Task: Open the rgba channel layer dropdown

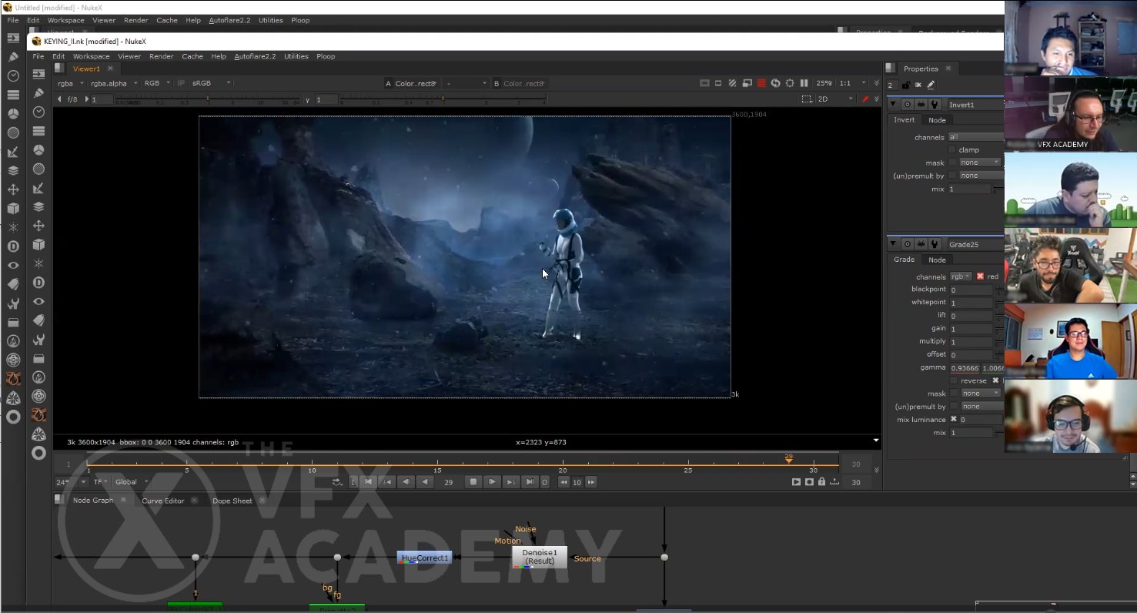Action: click(x=70, y=83)
